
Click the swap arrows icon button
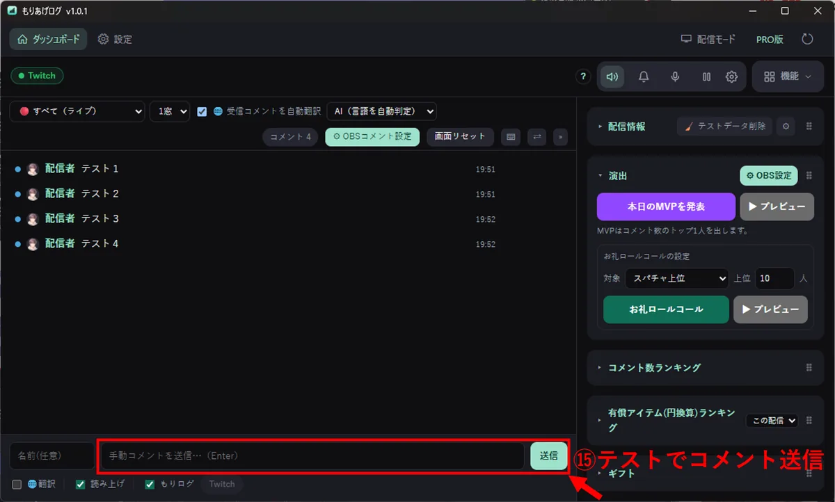[x=537, y=137]
